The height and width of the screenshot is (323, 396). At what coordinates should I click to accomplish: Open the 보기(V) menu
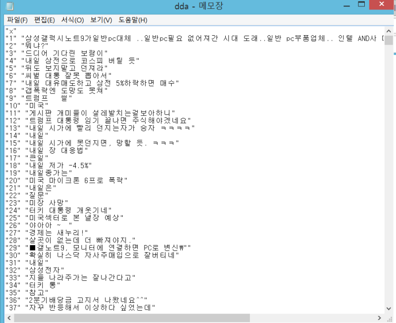click(x=101, y=20)
